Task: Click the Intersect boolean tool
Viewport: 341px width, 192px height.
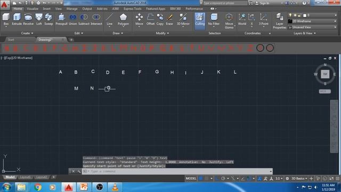Action: (96, 20)
